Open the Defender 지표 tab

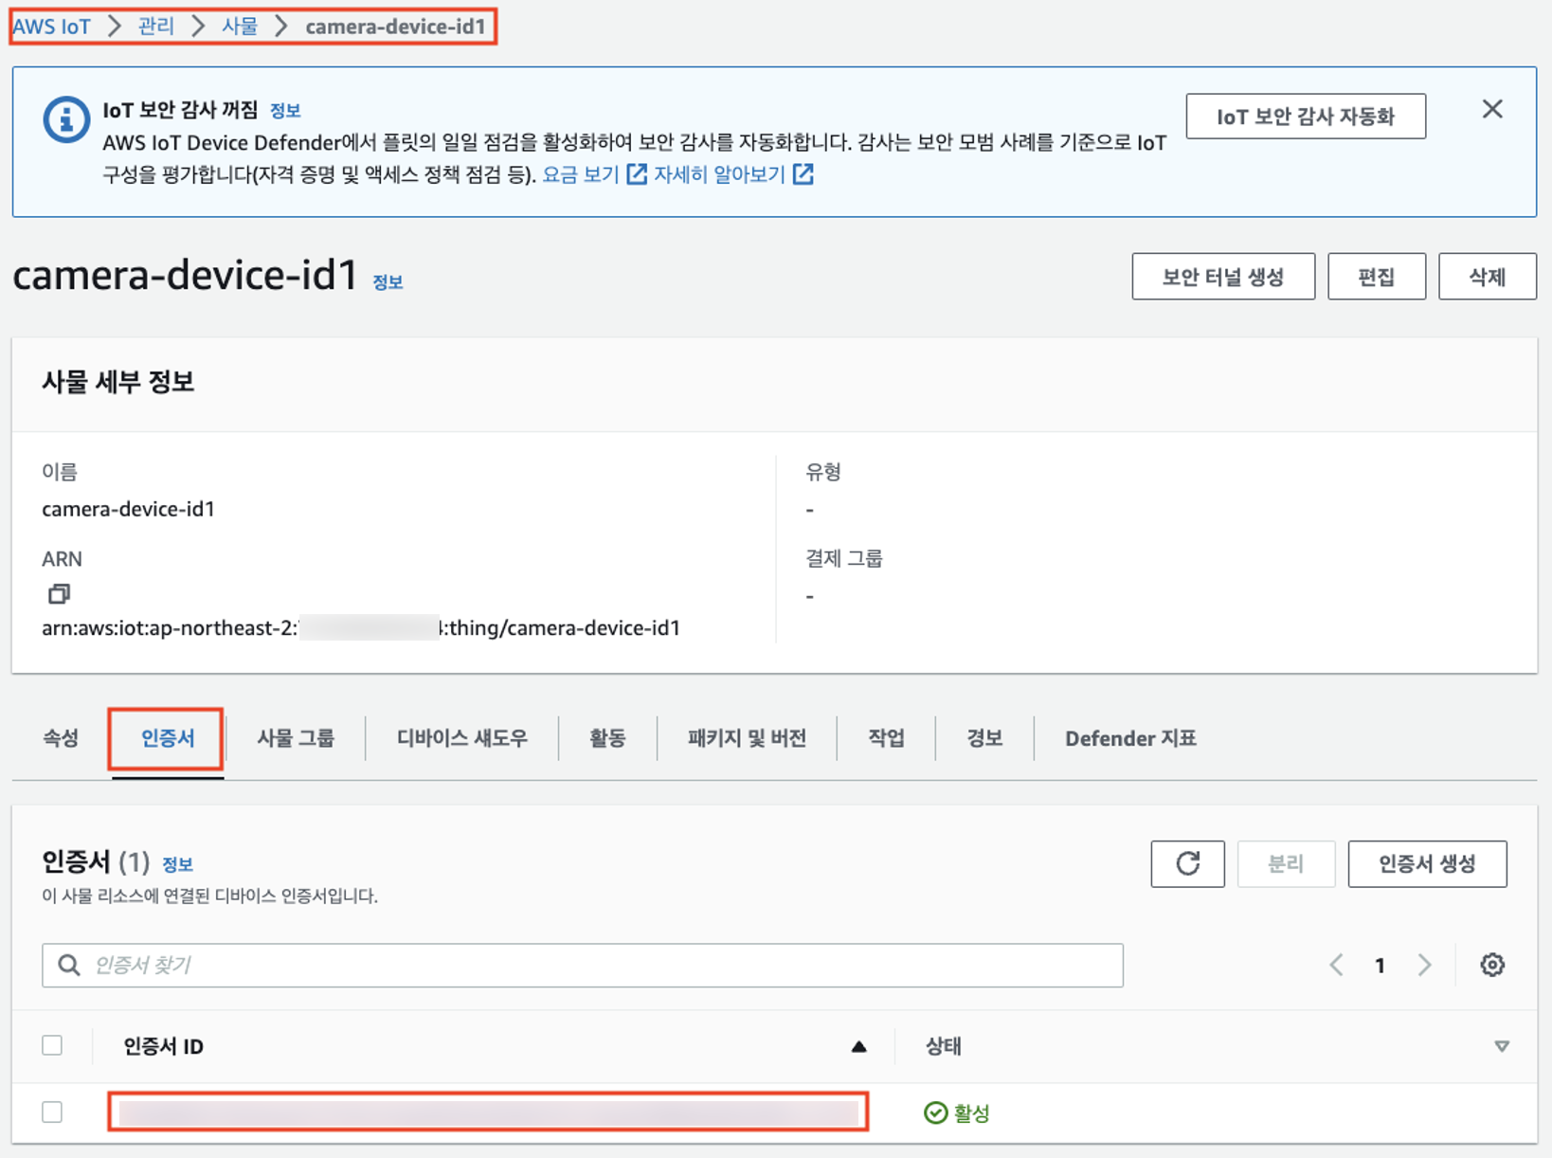[x=1130, y=738]
